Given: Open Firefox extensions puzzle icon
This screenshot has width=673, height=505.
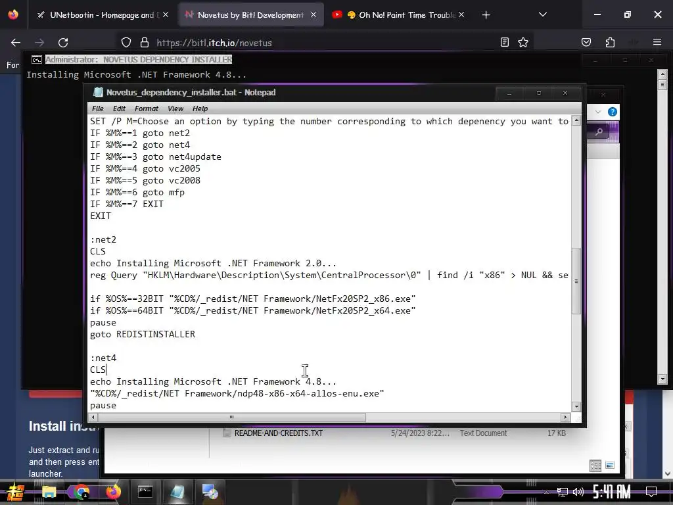Looking at the screenshot, I should coord(610,42).
